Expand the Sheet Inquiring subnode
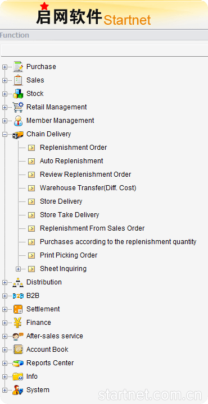The image size is (208, 404). click(18, 269)
